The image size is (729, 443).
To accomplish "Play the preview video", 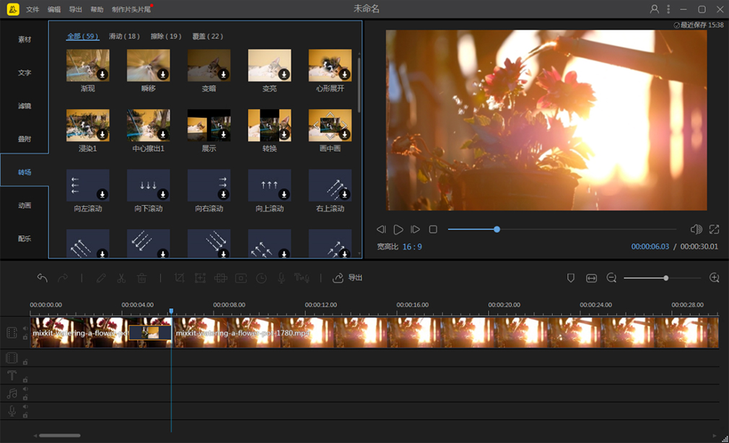I will click(398, 229).
